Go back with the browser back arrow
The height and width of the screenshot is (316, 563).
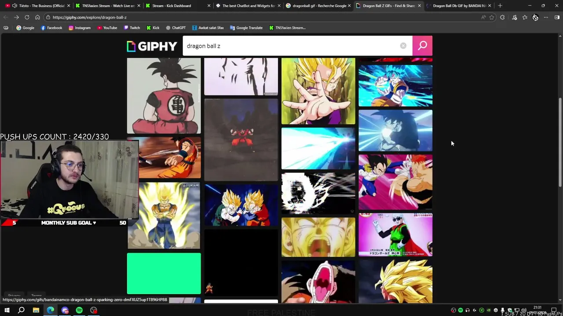tap(6, 17)
